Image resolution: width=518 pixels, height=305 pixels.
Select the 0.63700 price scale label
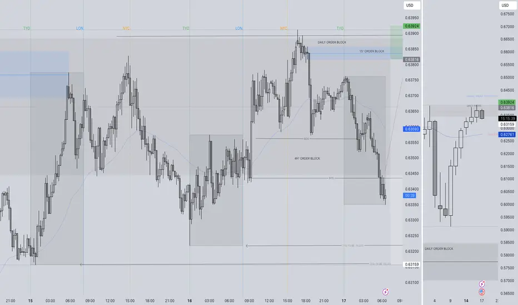point(412,95)
